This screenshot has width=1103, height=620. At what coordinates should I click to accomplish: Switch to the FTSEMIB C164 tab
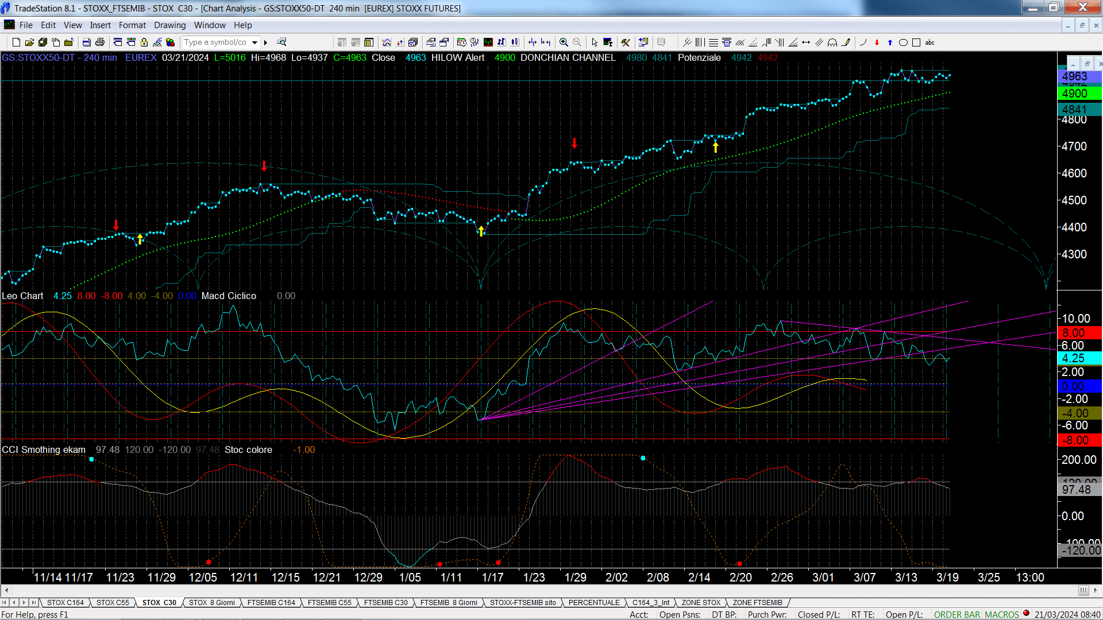coord(271,603)
